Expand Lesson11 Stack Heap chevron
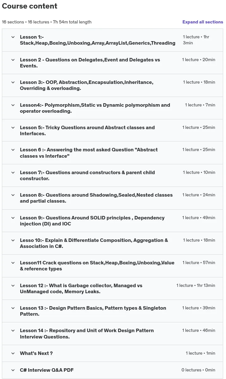The image size is (226, 379). pyautogui.click(x=13, y=262)
